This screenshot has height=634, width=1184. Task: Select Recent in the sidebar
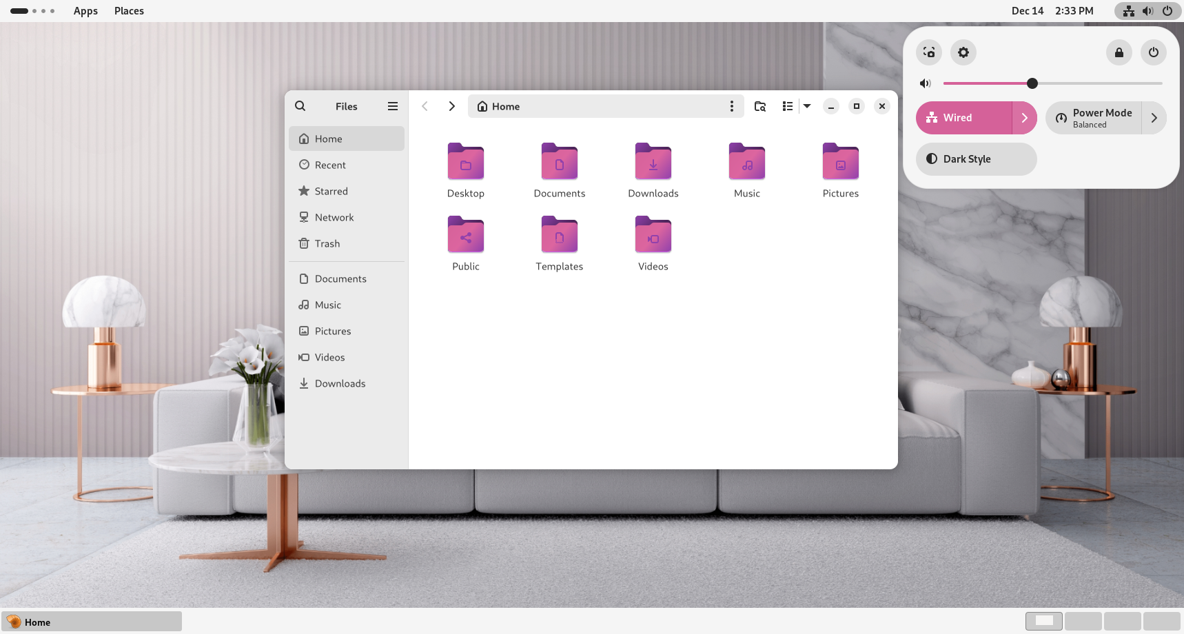pyautogui.click(x=347, y=165)
